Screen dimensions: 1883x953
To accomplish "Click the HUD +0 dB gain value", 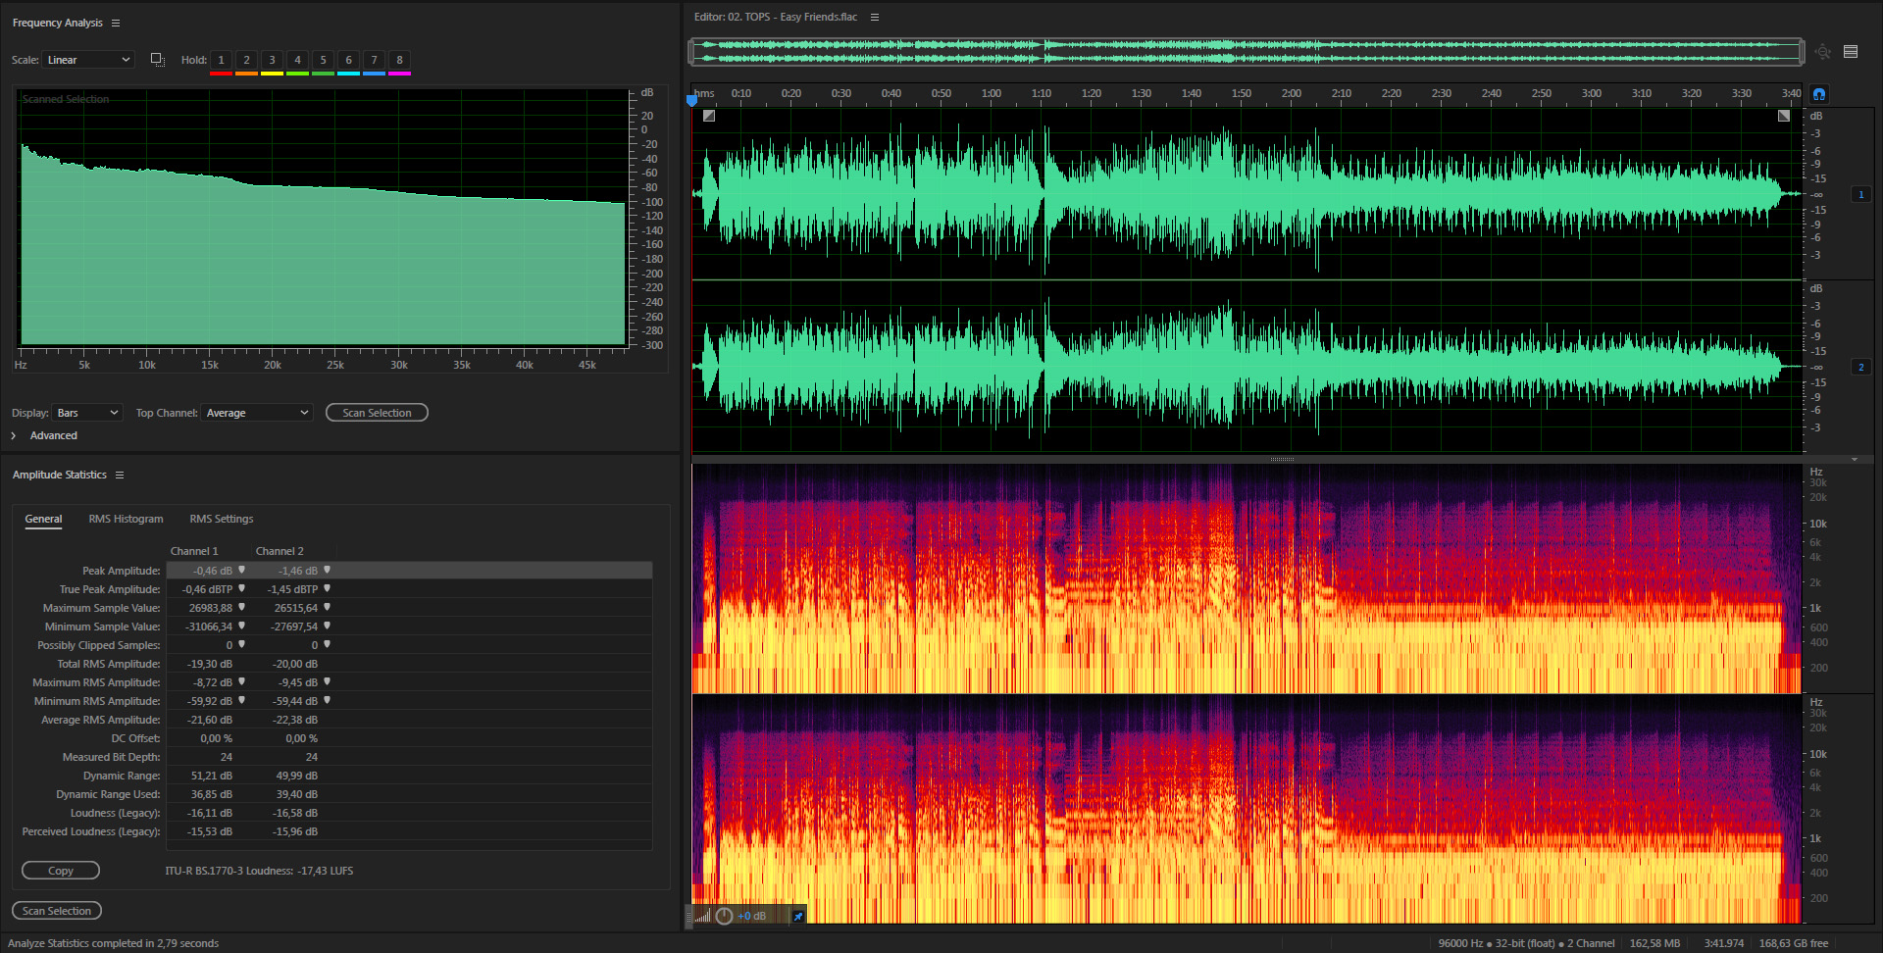I will 751,916.
